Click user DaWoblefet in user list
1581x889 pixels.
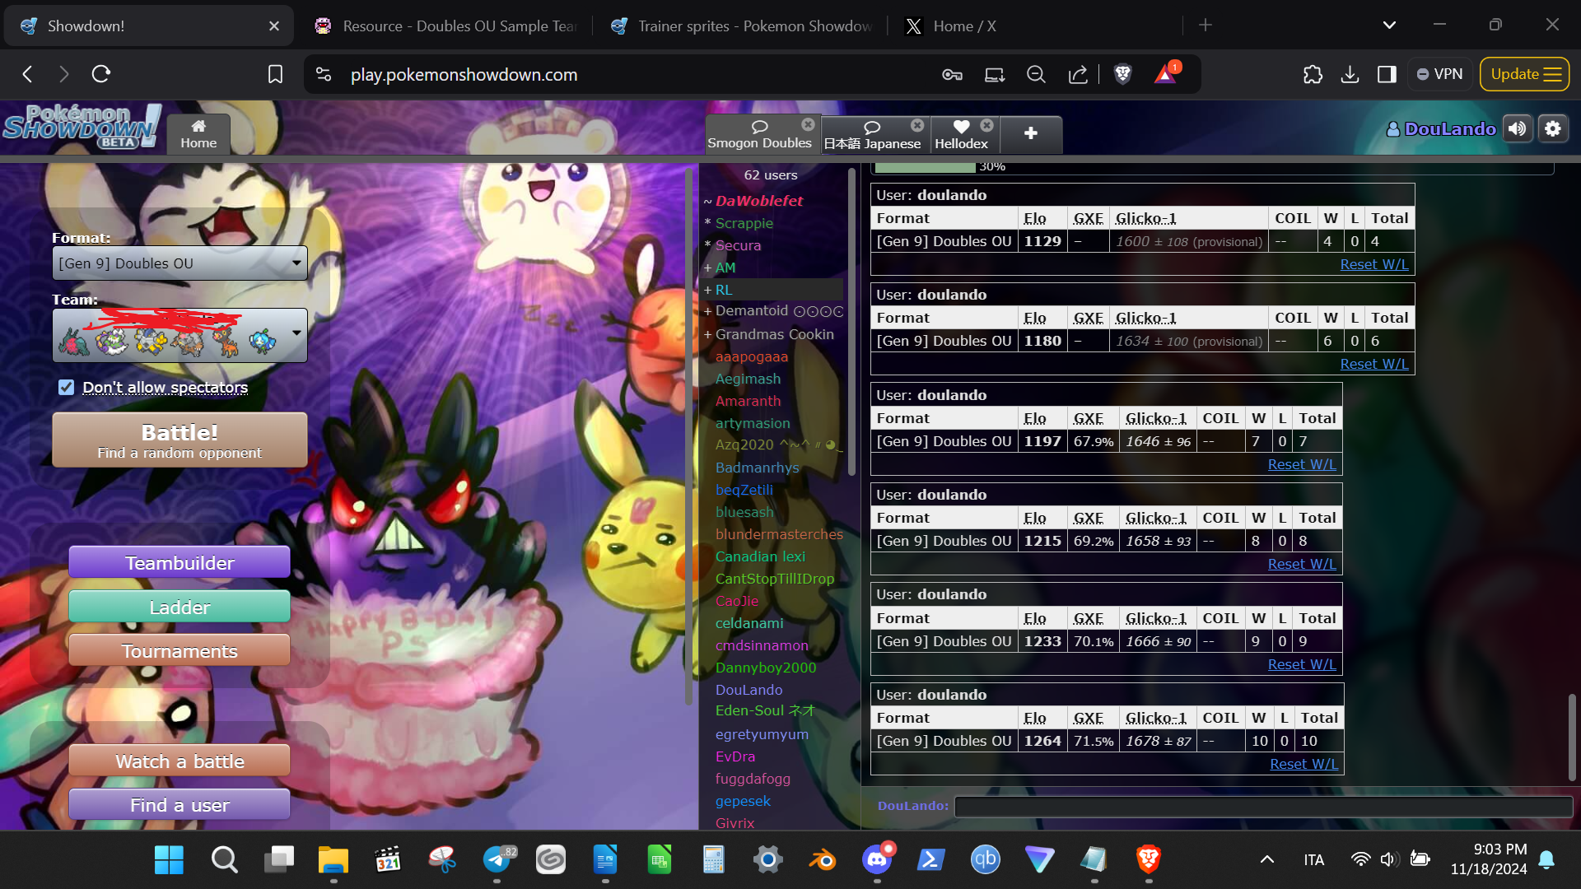[758, 201]
